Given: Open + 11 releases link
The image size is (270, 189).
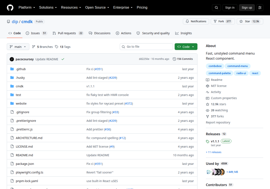Looking at the screenshot, I should (x=214, y=152).
